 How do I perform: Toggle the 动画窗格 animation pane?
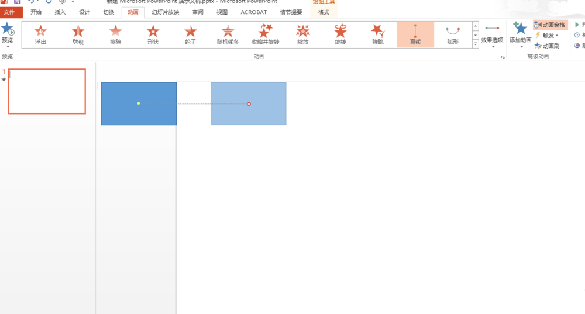click(x=550, y=25)
